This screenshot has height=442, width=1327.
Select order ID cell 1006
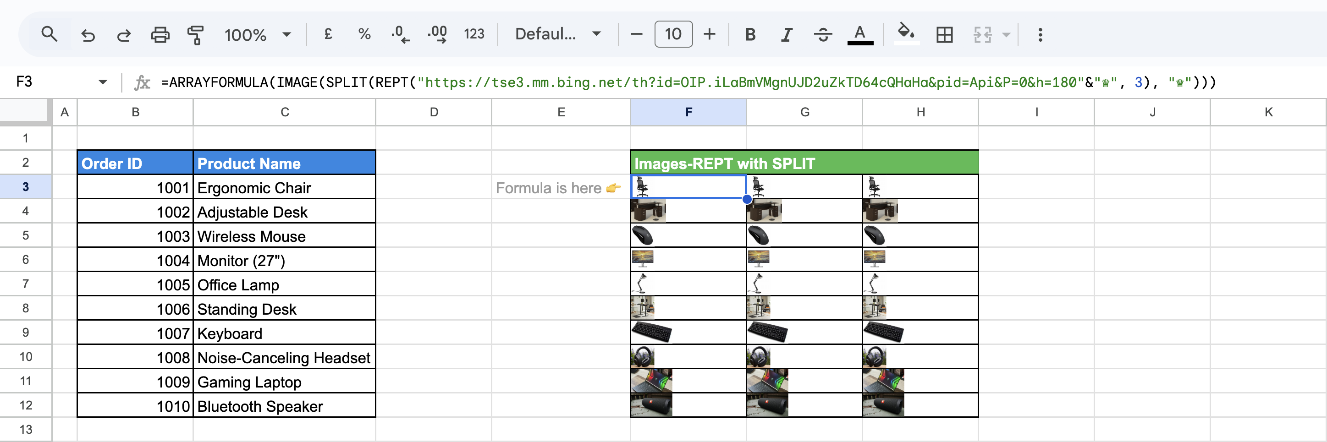coord(136,309)
